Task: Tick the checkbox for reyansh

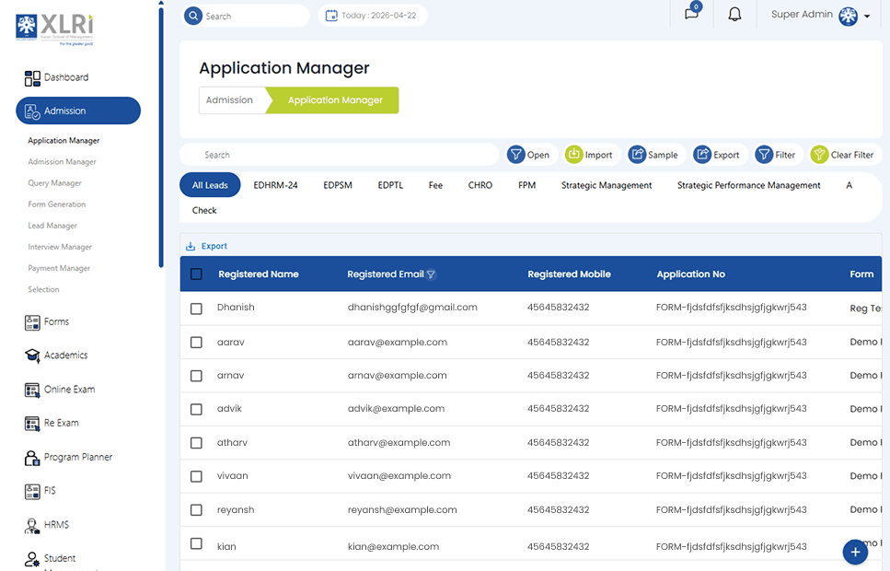Action: coord(196,509)
